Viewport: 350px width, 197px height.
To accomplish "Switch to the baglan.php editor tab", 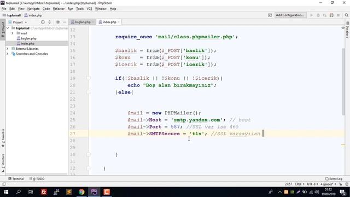I will pos(83,22).
